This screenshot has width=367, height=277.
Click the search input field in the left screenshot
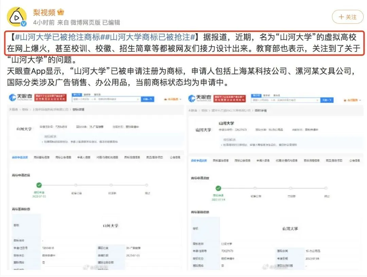pyautogui.click(x=106, y=99)
